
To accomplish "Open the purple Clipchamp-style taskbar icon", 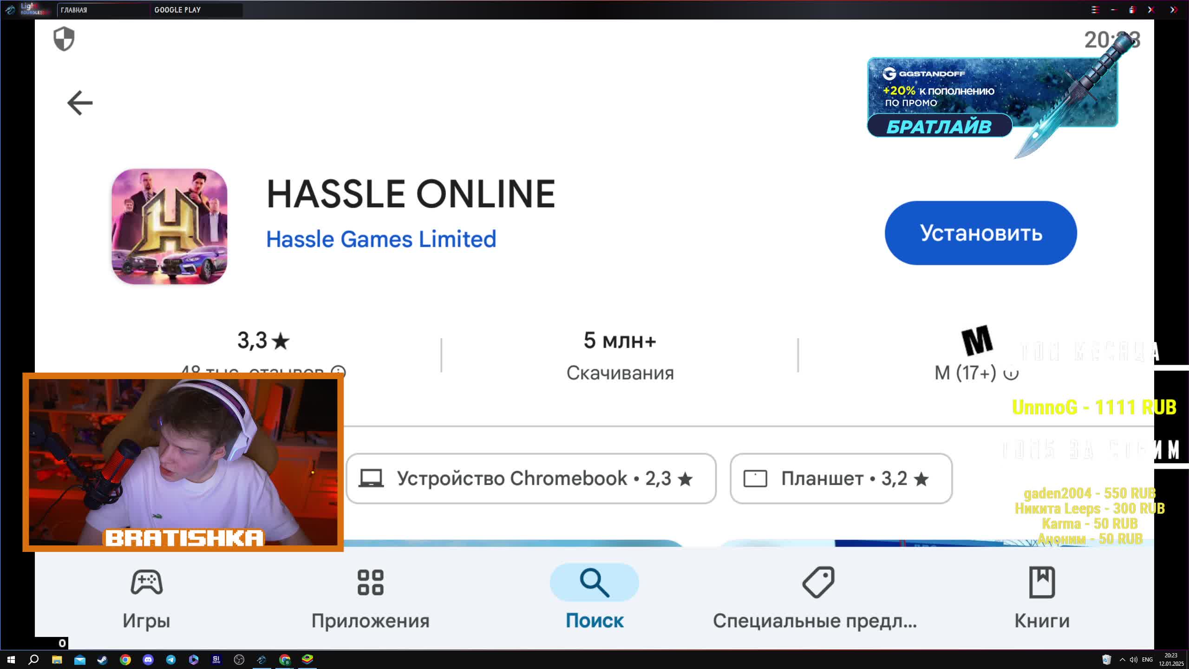I will (194, 659).
